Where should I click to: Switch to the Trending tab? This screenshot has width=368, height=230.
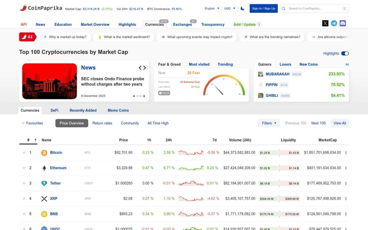pyautogui.click(x=225, y=64)
